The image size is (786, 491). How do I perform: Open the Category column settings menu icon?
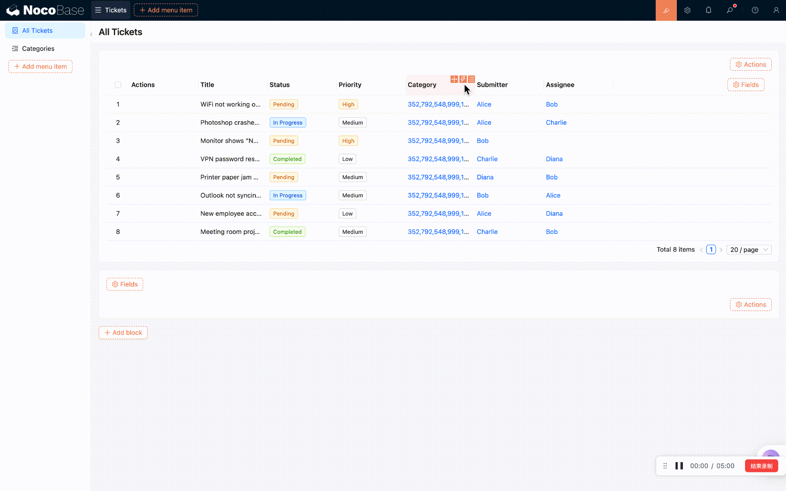coord(472,79)
